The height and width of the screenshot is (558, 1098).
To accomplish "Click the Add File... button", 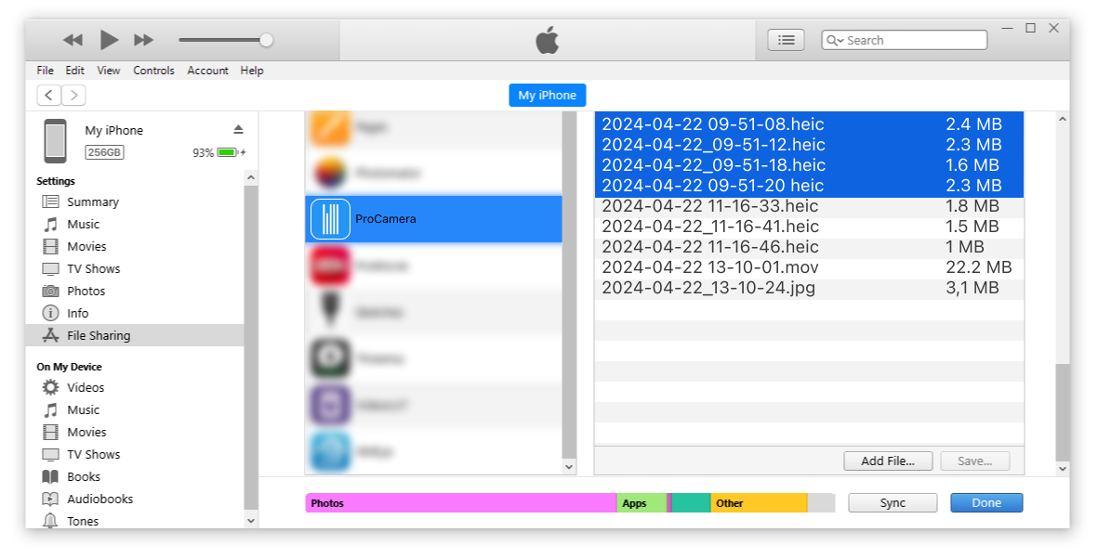I will [888, 461].
